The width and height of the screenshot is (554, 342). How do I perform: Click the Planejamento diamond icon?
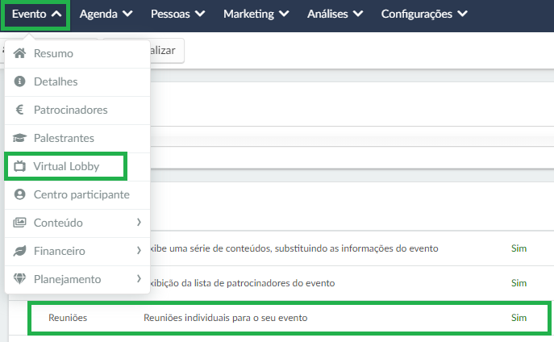click(19, 279)
